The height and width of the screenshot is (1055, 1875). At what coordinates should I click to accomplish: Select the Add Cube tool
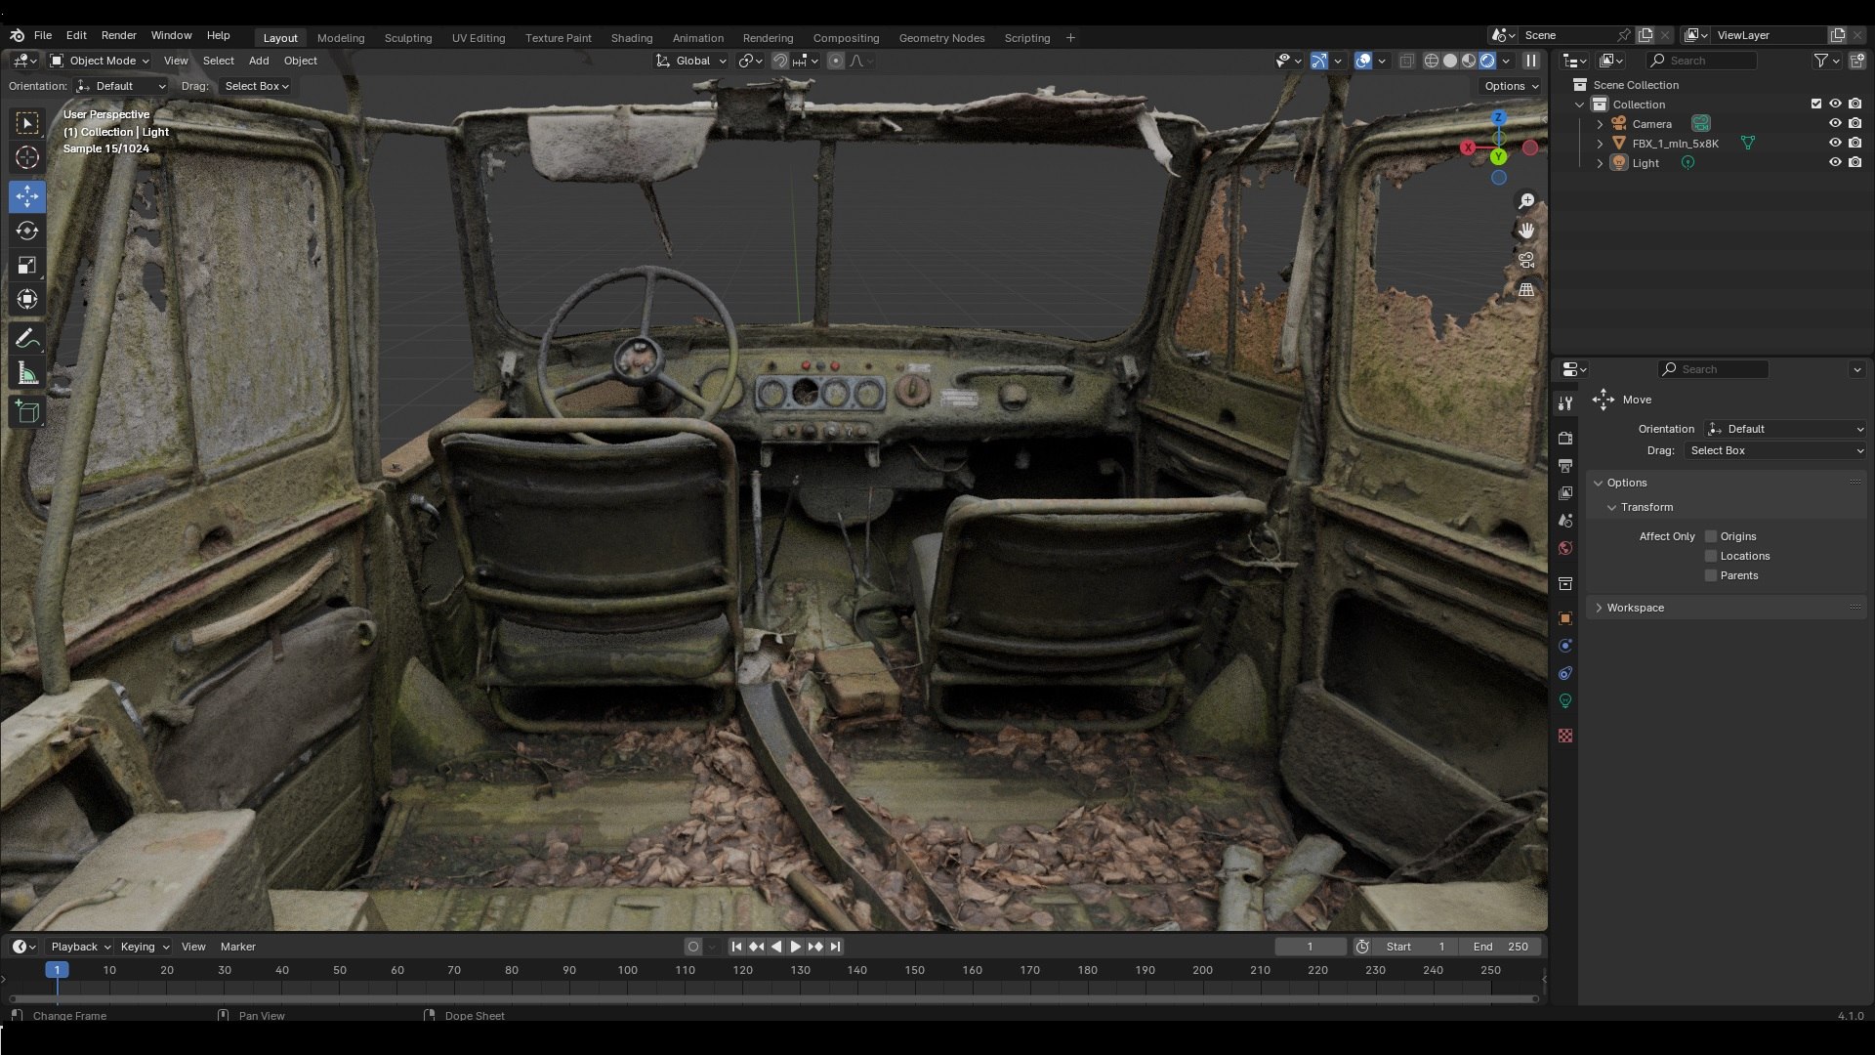tap(27, 412)
